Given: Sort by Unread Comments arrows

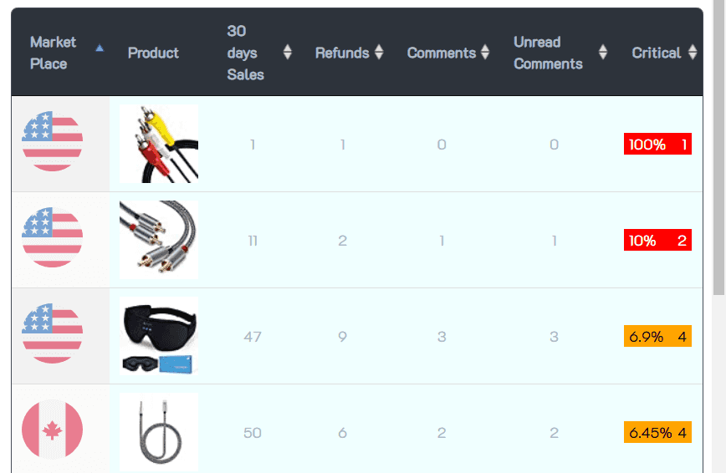Looking at the screenshot, I should point(603,53).
